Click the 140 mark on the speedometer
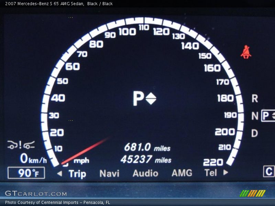275x206 pixels. tap(190, 46)
